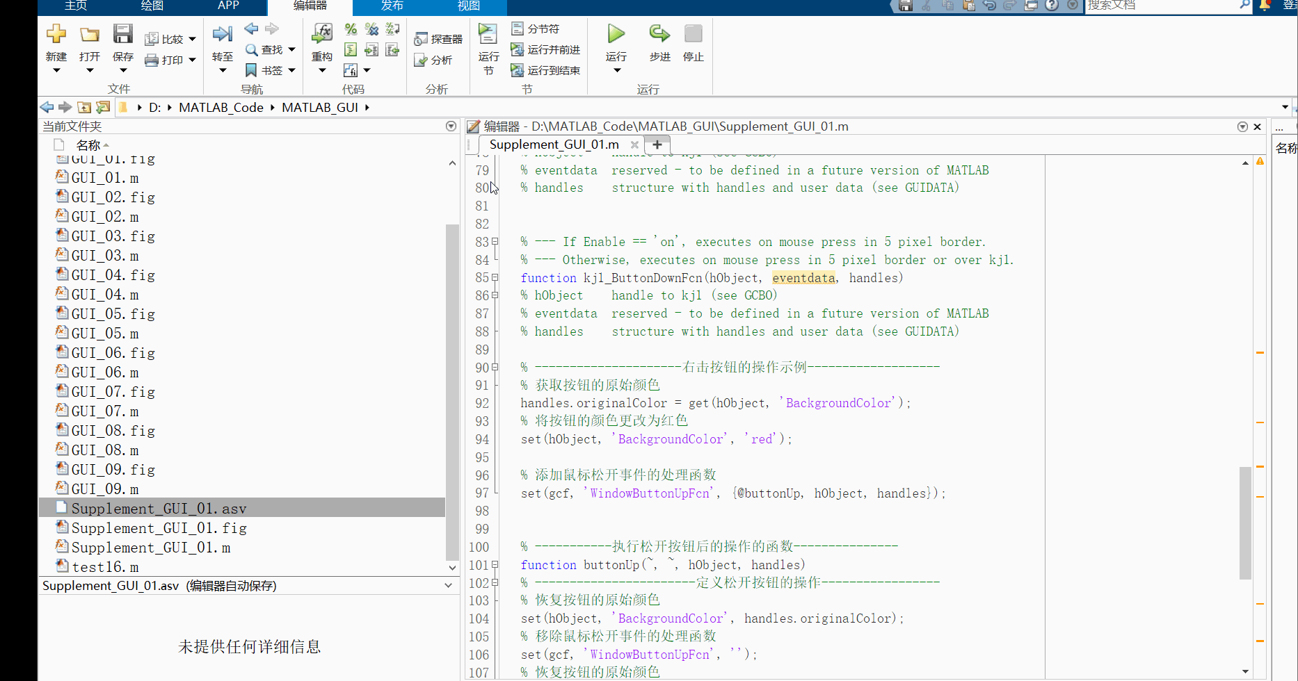Click the editor's vertical scrollbar

tap(1245, 521)
